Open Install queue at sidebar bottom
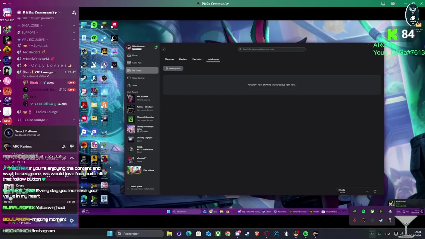 coord(142,188)
